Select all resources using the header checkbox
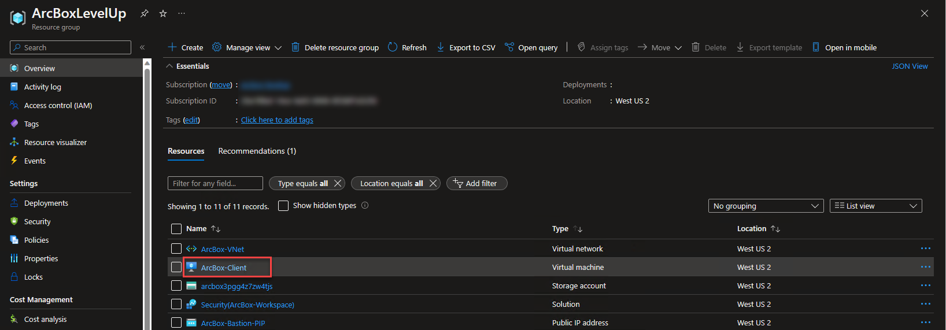Viewport: 946px width, 330px height. 176,229
